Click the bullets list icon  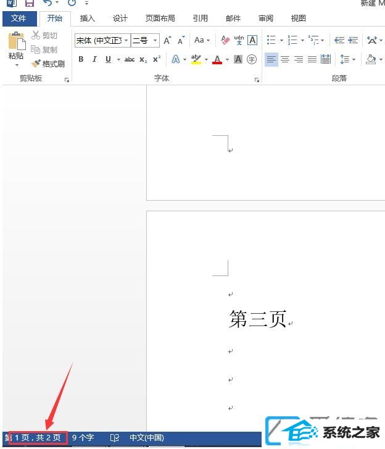coord(271,40)
